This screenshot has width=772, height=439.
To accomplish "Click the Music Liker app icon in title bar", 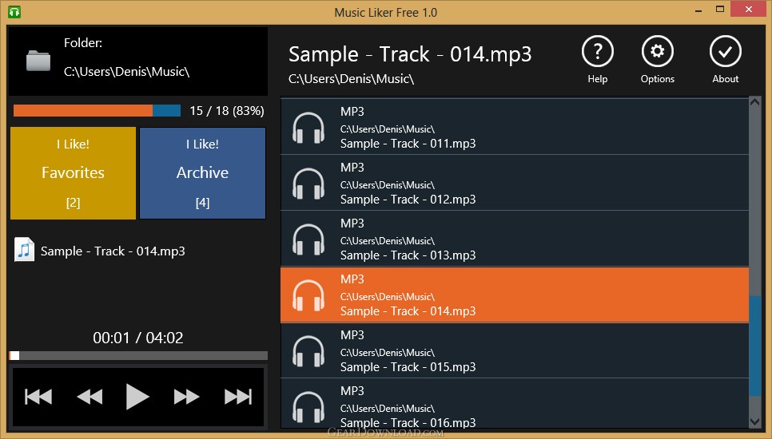I will 14,12.
